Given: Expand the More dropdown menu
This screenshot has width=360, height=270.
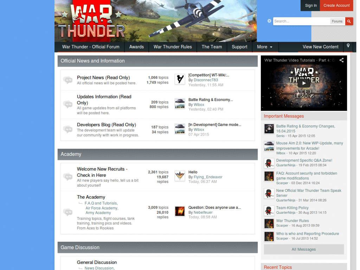Looking at the screenshot, I should pyautogui.click(x=265, y=47).
